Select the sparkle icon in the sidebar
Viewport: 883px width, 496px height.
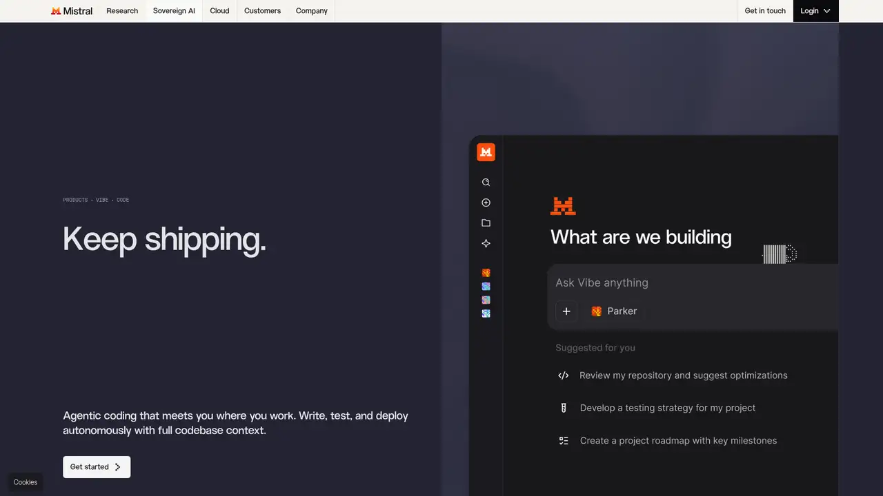pyautogui.click(x=486, y=243)
